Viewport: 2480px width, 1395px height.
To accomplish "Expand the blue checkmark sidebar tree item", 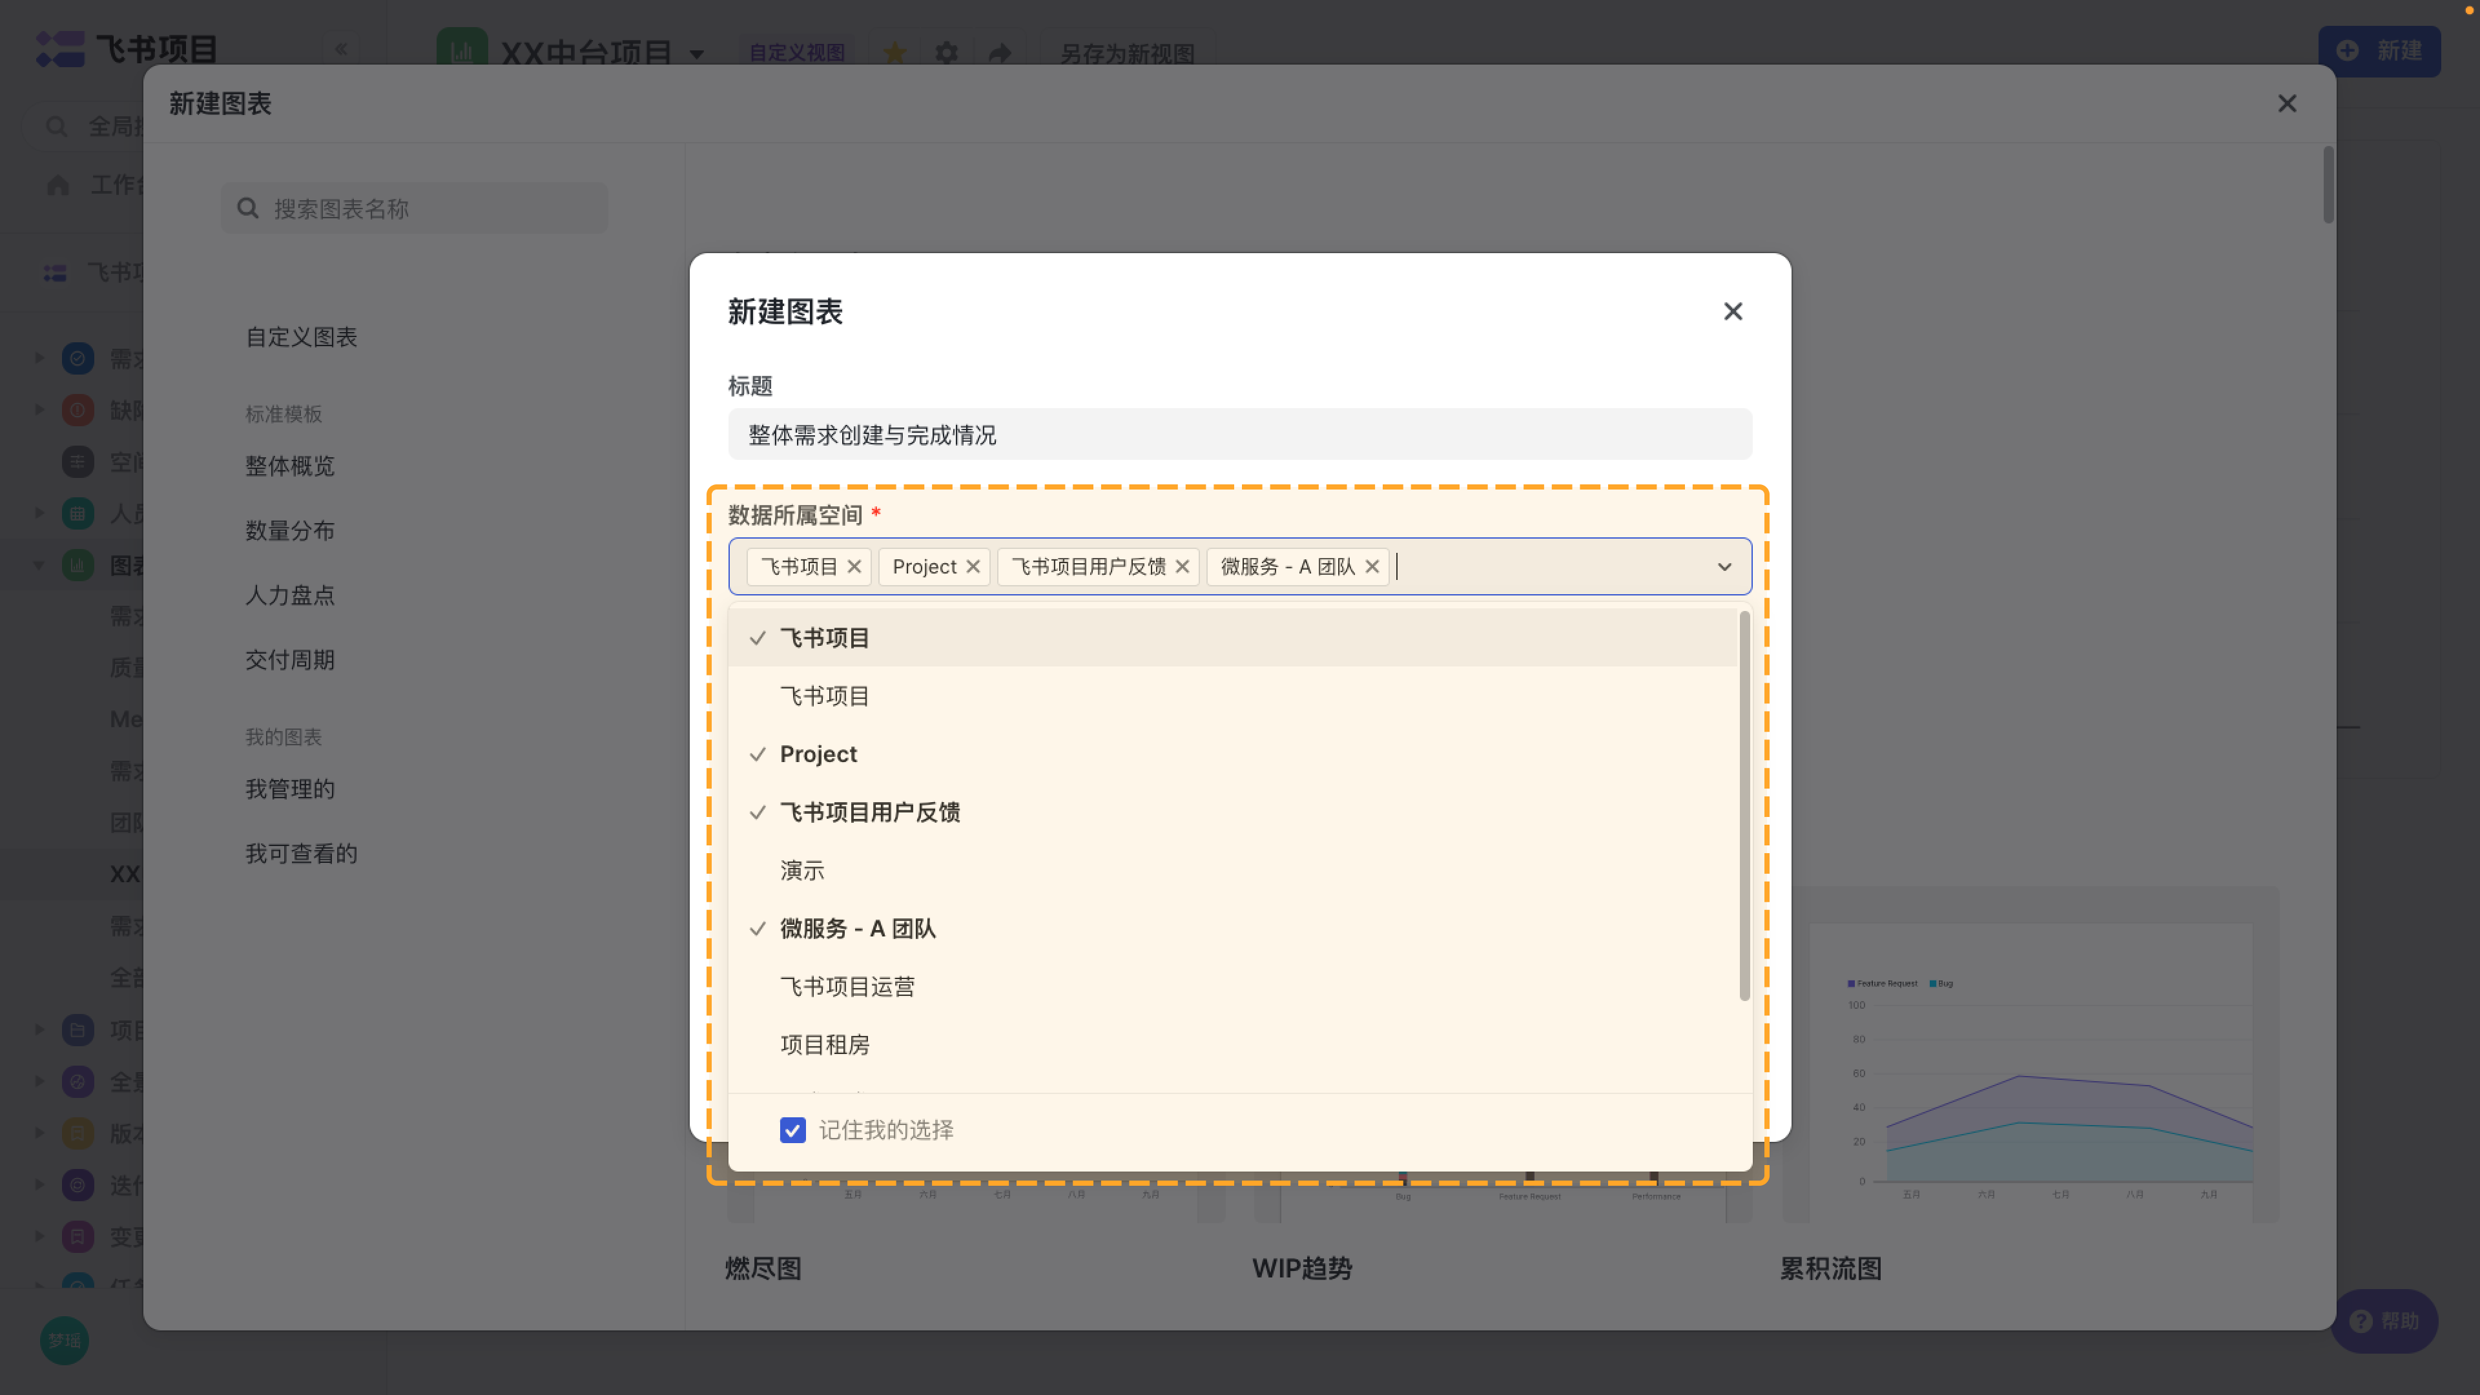I will pyautogui.click(x=39, y=358).
